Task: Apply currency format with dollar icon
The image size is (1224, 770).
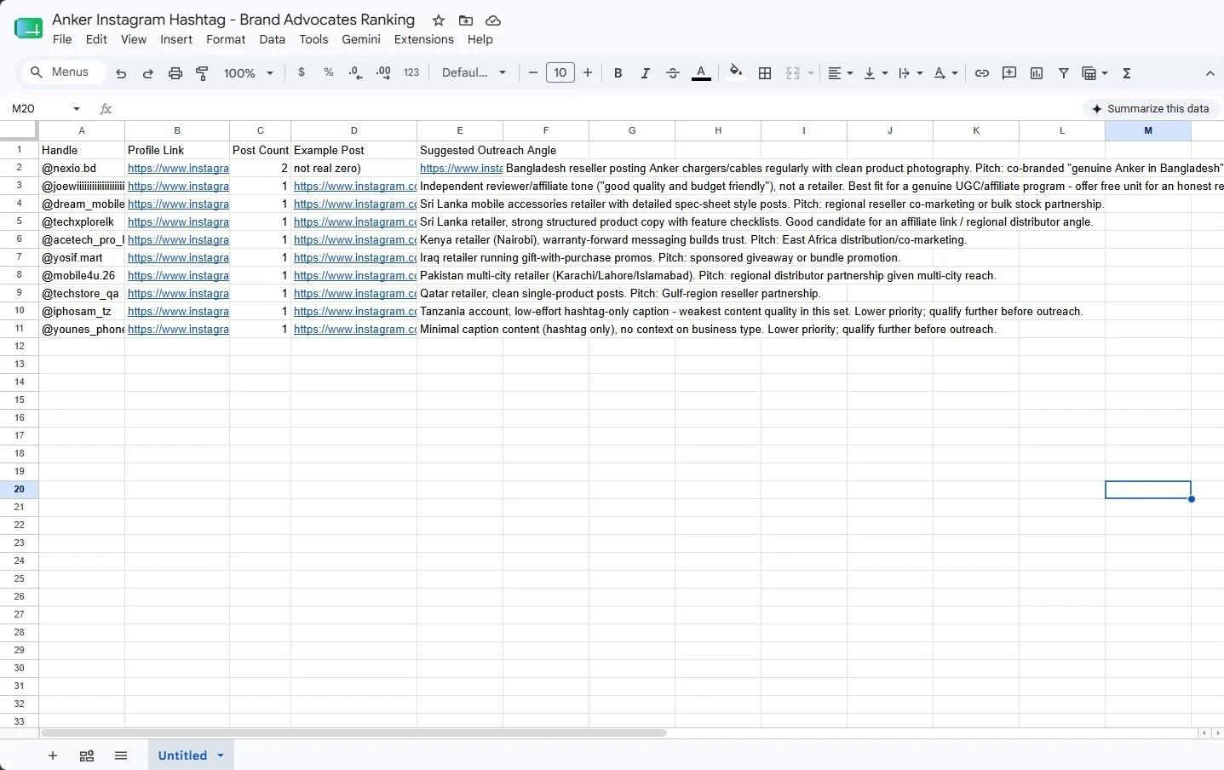Action: tap(302, 73)
